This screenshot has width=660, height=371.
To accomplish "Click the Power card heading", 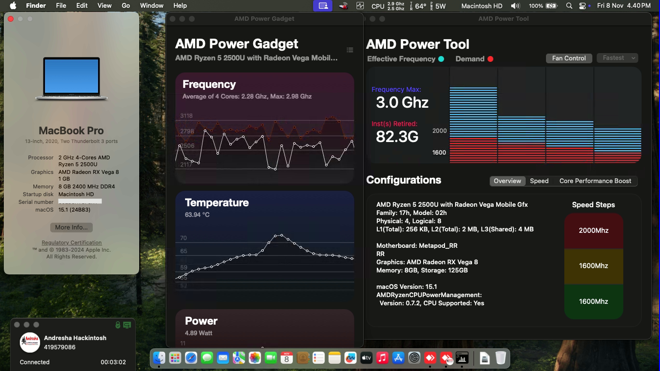I will click(201, 321).
